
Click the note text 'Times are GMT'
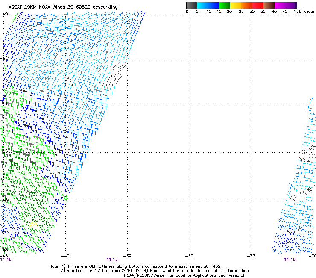click(83, 266)
